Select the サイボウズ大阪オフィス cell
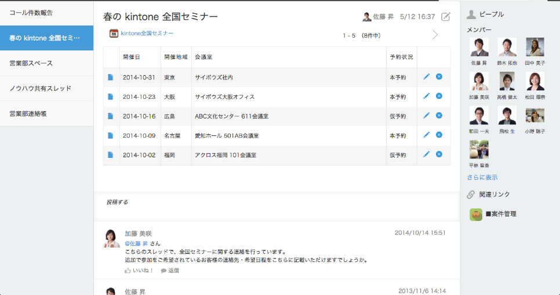 289,97
